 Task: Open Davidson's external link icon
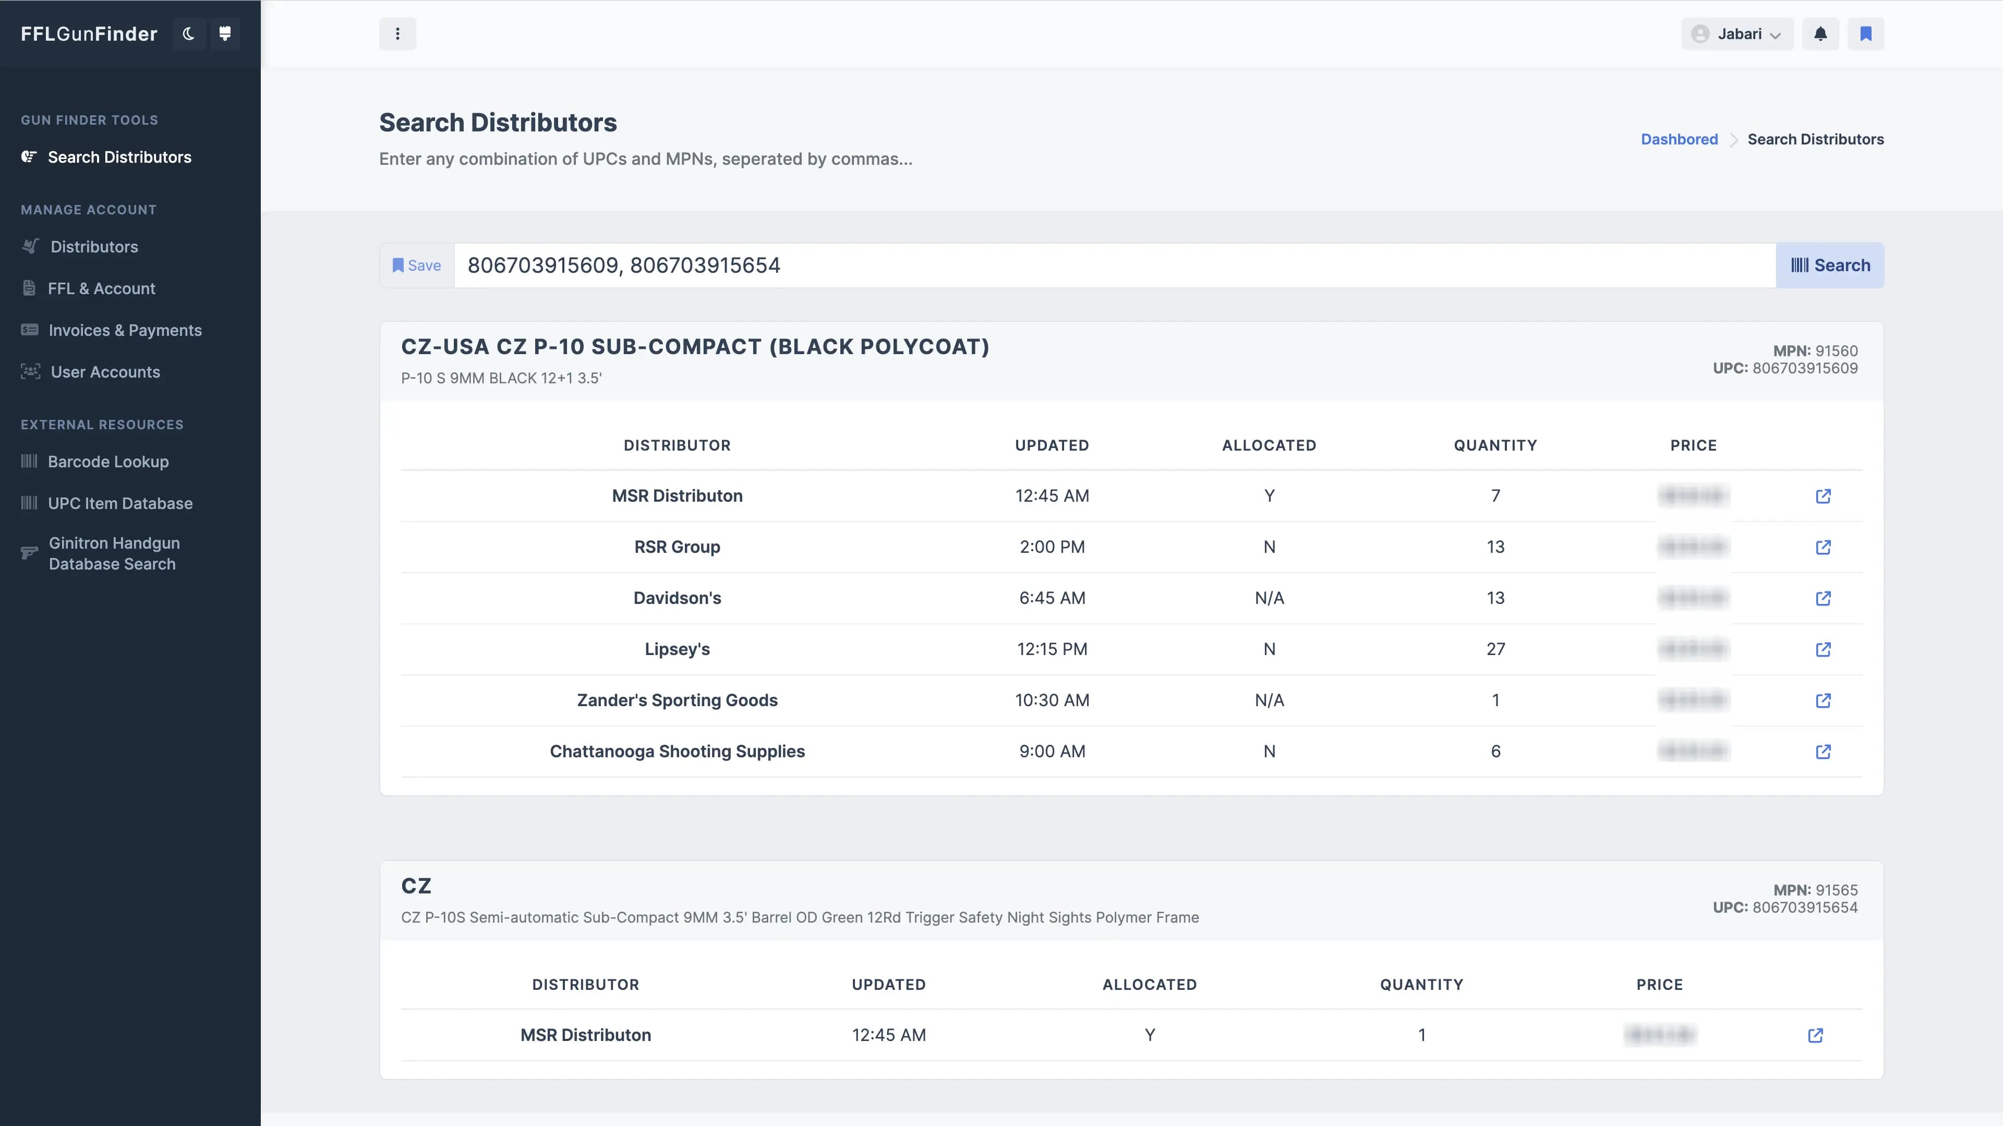pyautogui.click(x=1823, y=598)
